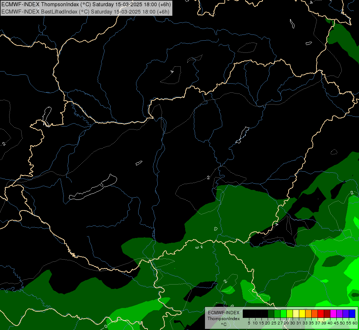Select the magenta 40–45 legend swatch

coord(333,313)
